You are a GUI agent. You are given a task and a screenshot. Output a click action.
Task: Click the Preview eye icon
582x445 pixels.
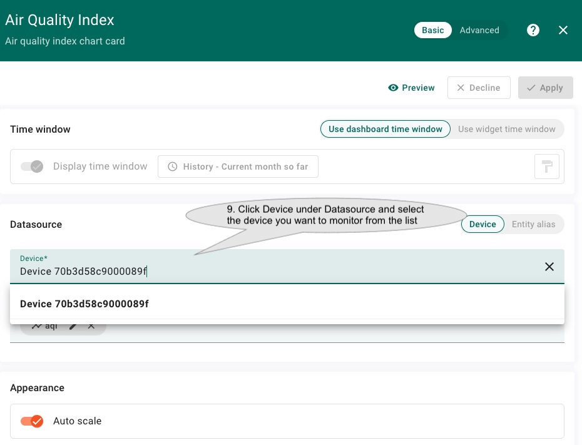(393, 88)
